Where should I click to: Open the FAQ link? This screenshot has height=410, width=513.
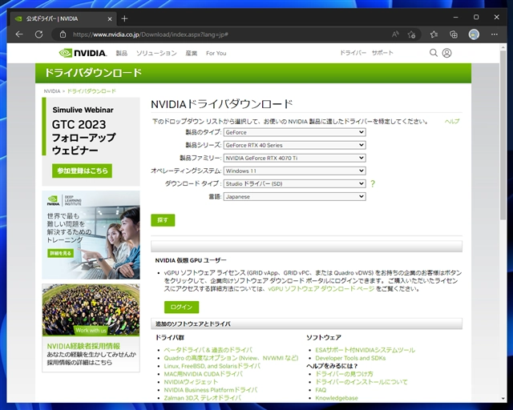coord(321,390)
